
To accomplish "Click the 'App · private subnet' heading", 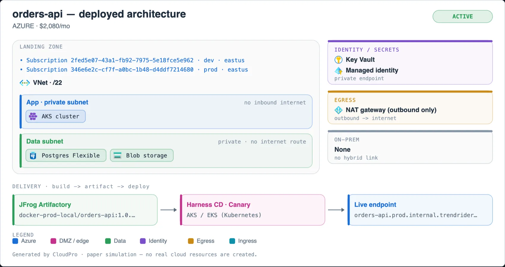I will pos(57,102).
